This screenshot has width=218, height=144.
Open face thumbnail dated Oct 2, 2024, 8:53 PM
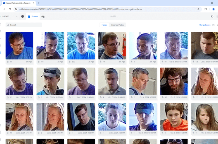coord(174,117)
